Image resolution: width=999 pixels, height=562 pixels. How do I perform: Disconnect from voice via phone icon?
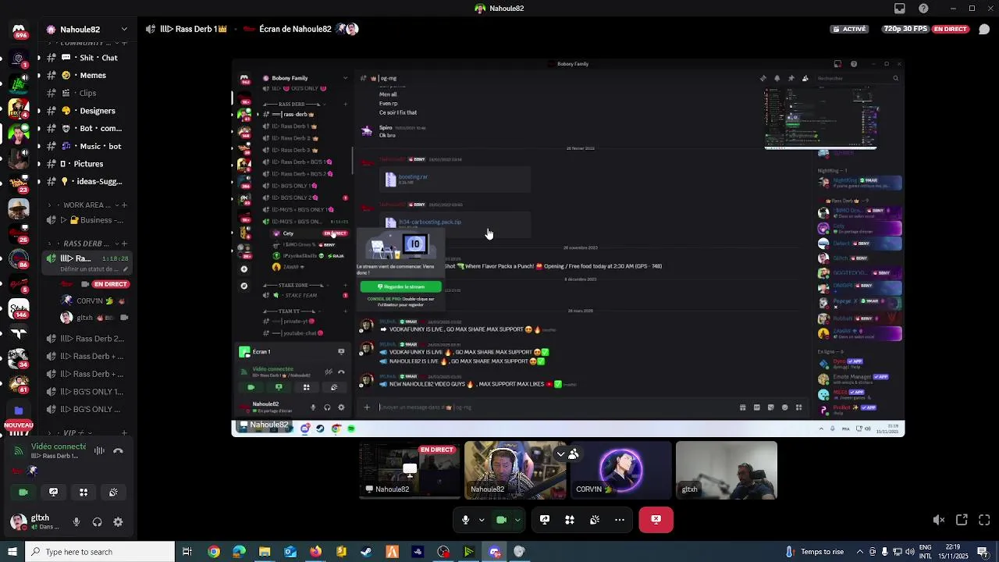click(118, 450)
